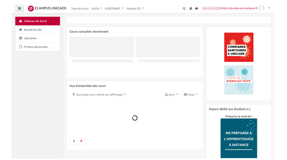Screen dimensions: 287x160
Task: Toggle the hamburger side panel button
Action: 20,9
